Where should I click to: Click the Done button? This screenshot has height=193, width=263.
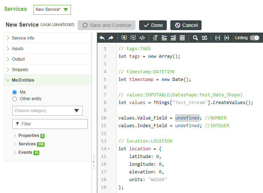tap(153, 25)
